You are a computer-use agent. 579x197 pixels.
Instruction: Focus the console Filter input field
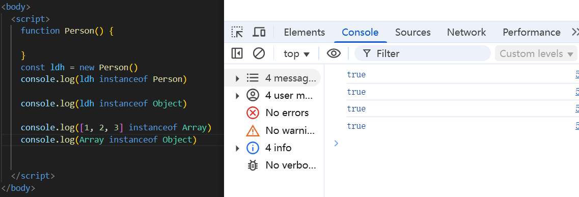(x=423, y=53)
